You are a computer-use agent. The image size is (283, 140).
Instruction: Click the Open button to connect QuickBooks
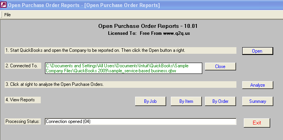257,51
